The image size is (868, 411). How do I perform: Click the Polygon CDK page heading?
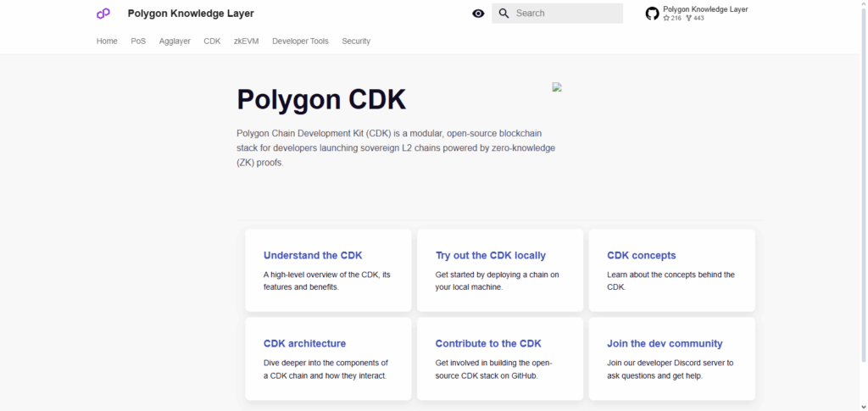[x=321, y=99]
